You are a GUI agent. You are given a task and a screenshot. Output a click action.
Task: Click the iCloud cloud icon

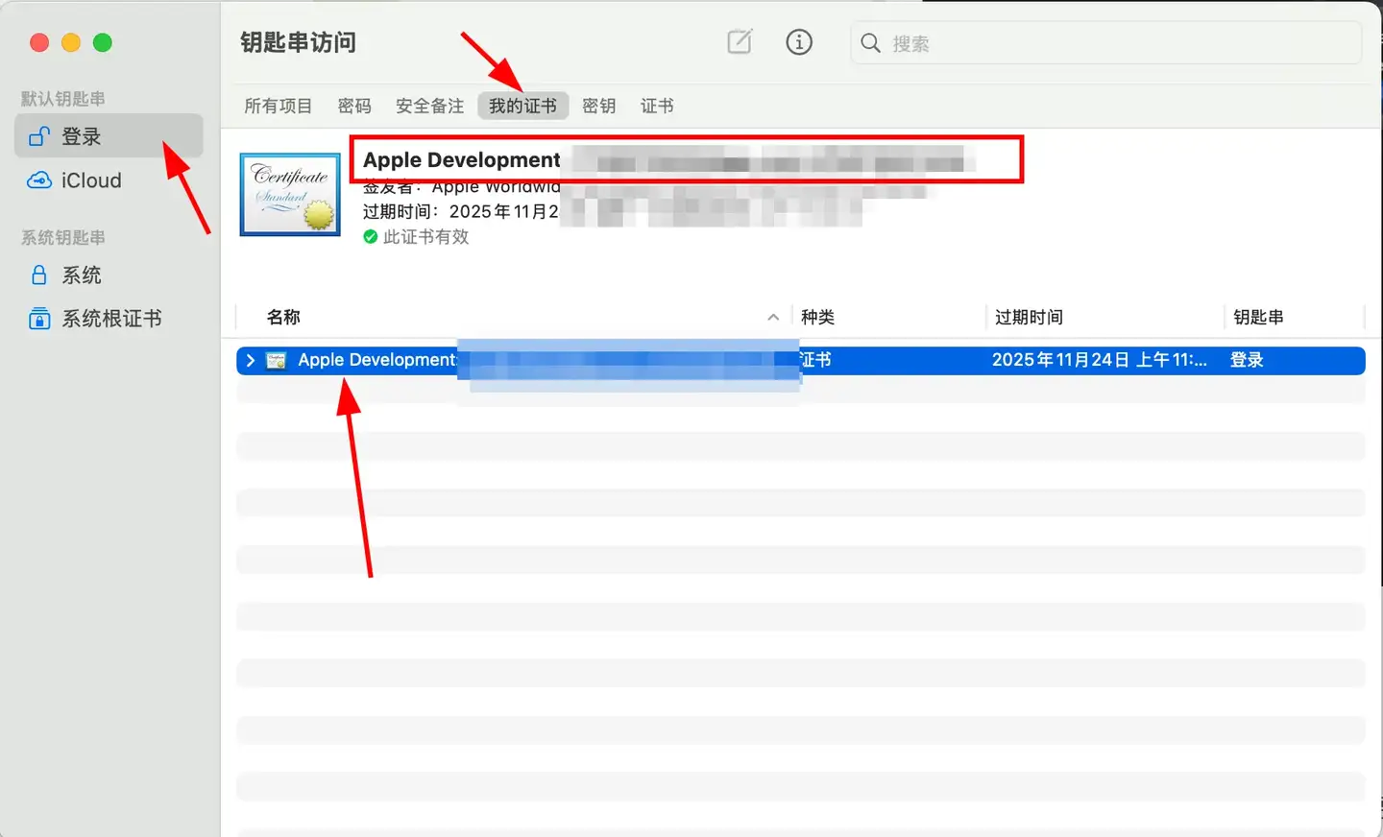pos(39,180)
